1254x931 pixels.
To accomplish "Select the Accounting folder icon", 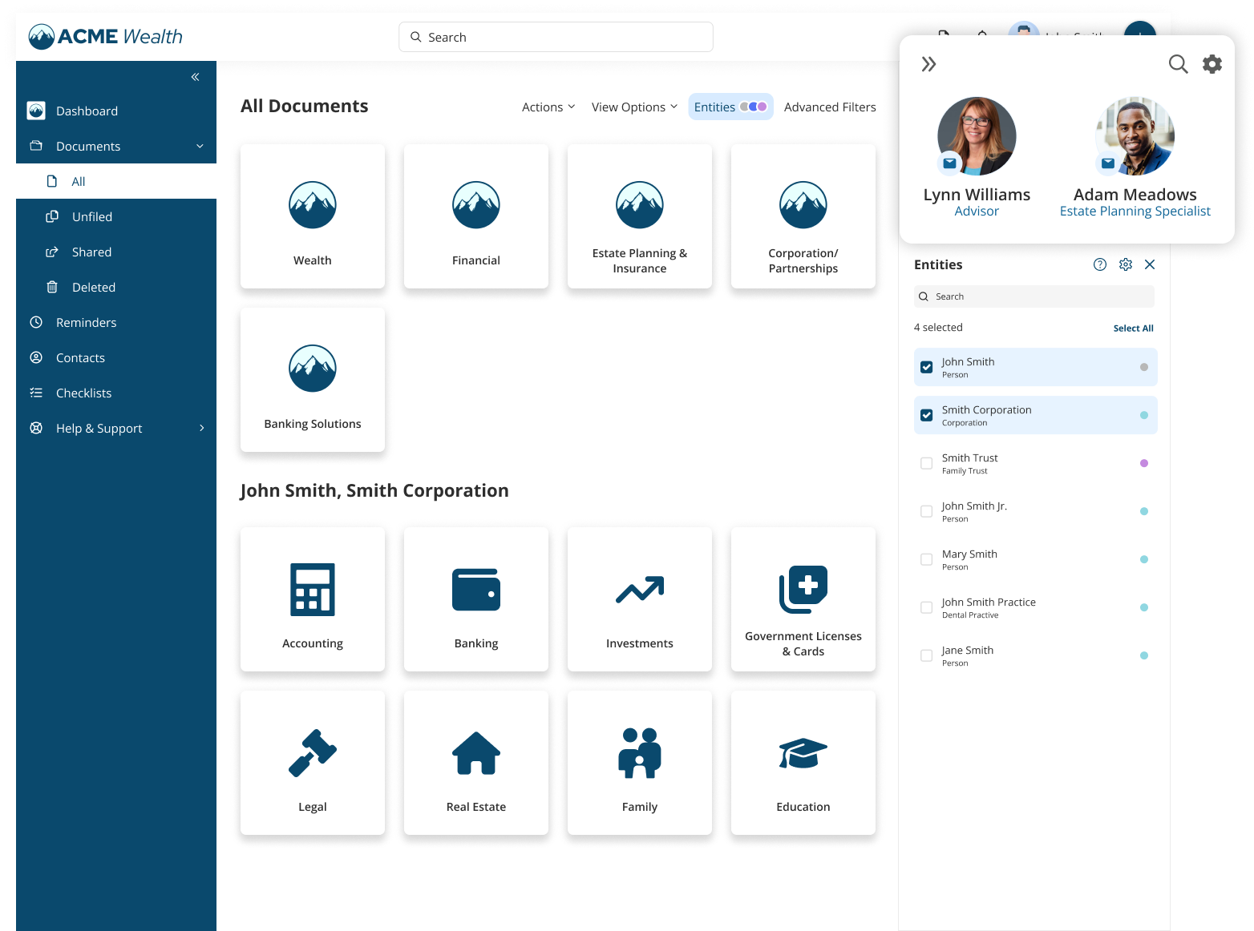I will [312, 590].
